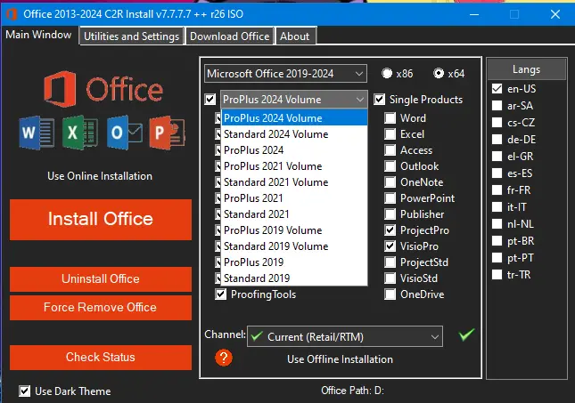Click the Office logo in title bar
This screenshot has height=403, width=575.
click(12, 14)
